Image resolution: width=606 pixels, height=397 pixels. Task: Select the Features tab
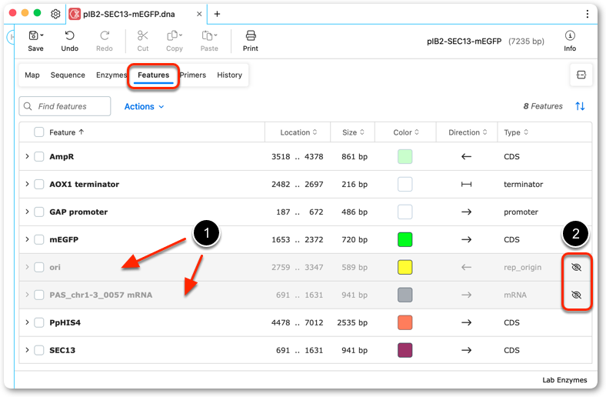click(x=154, y=75)
